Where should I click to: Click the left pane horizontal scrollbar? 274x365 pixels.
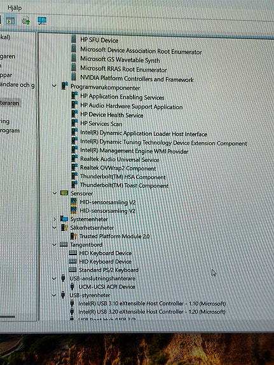(8, 317)
